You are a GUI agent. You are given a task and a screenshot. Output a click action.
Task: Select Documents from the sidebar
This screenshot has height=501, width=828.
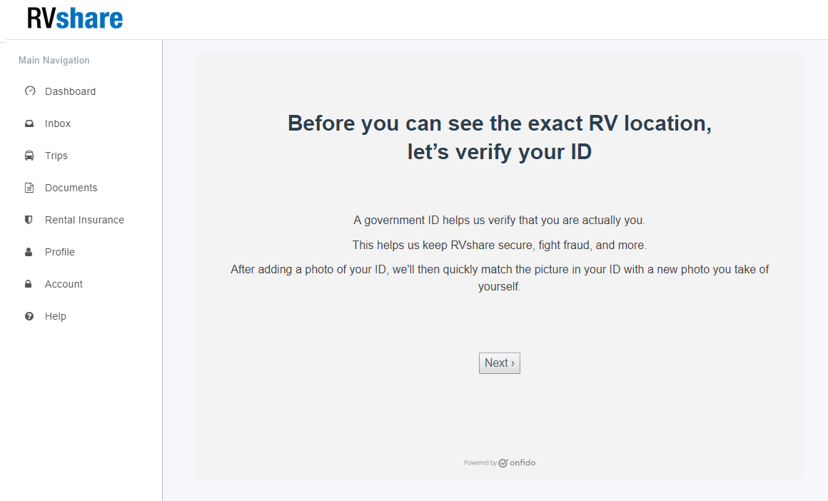(x=71, y=188)
